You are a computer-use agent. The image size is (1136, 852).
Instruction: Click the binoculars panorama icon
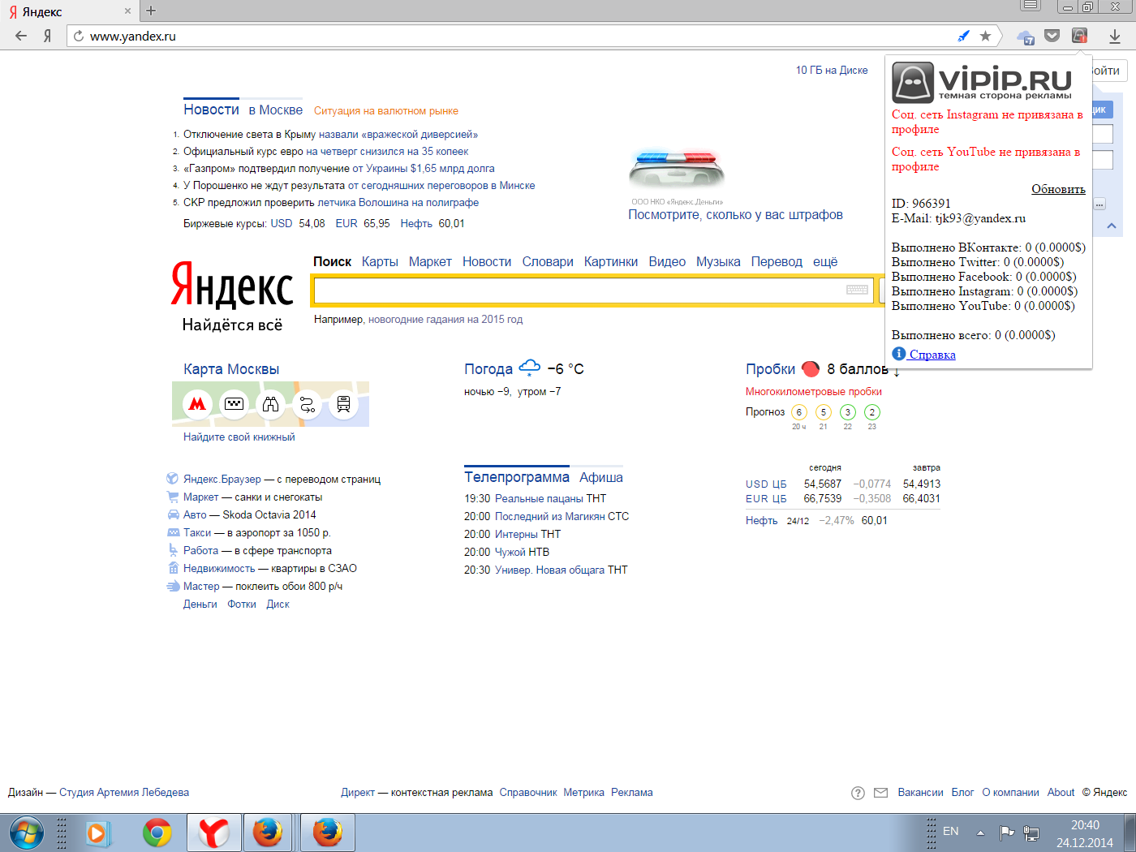270,403
